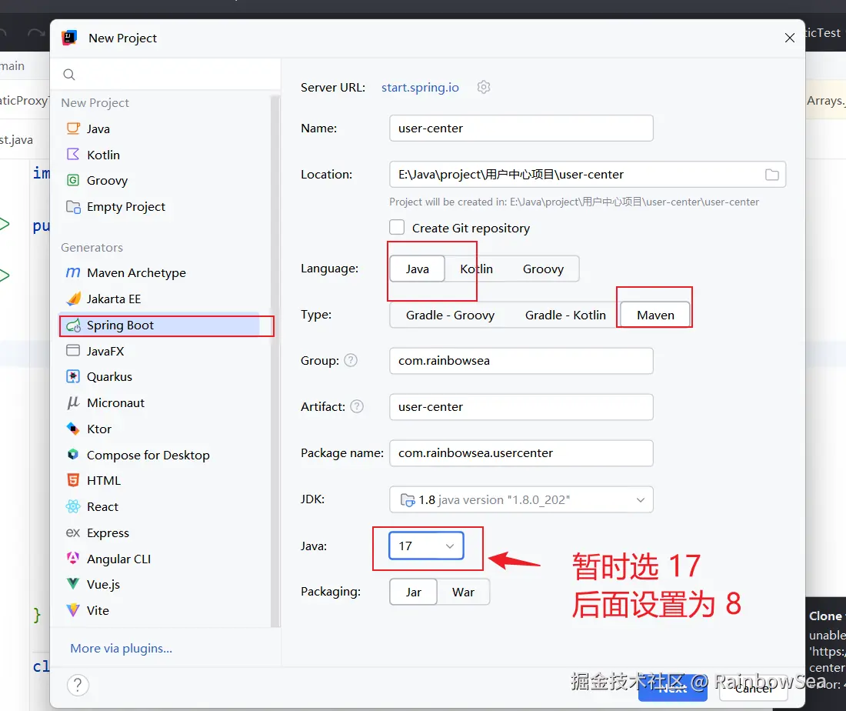Choose the Jakarta EE generator icon
This screenshot has width=846, height=711.
(x=73, y=299)
